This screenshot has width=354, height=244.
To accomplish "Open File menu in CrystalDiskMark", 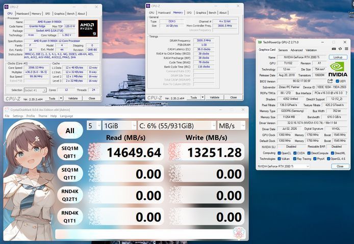I will pos(7,116).
